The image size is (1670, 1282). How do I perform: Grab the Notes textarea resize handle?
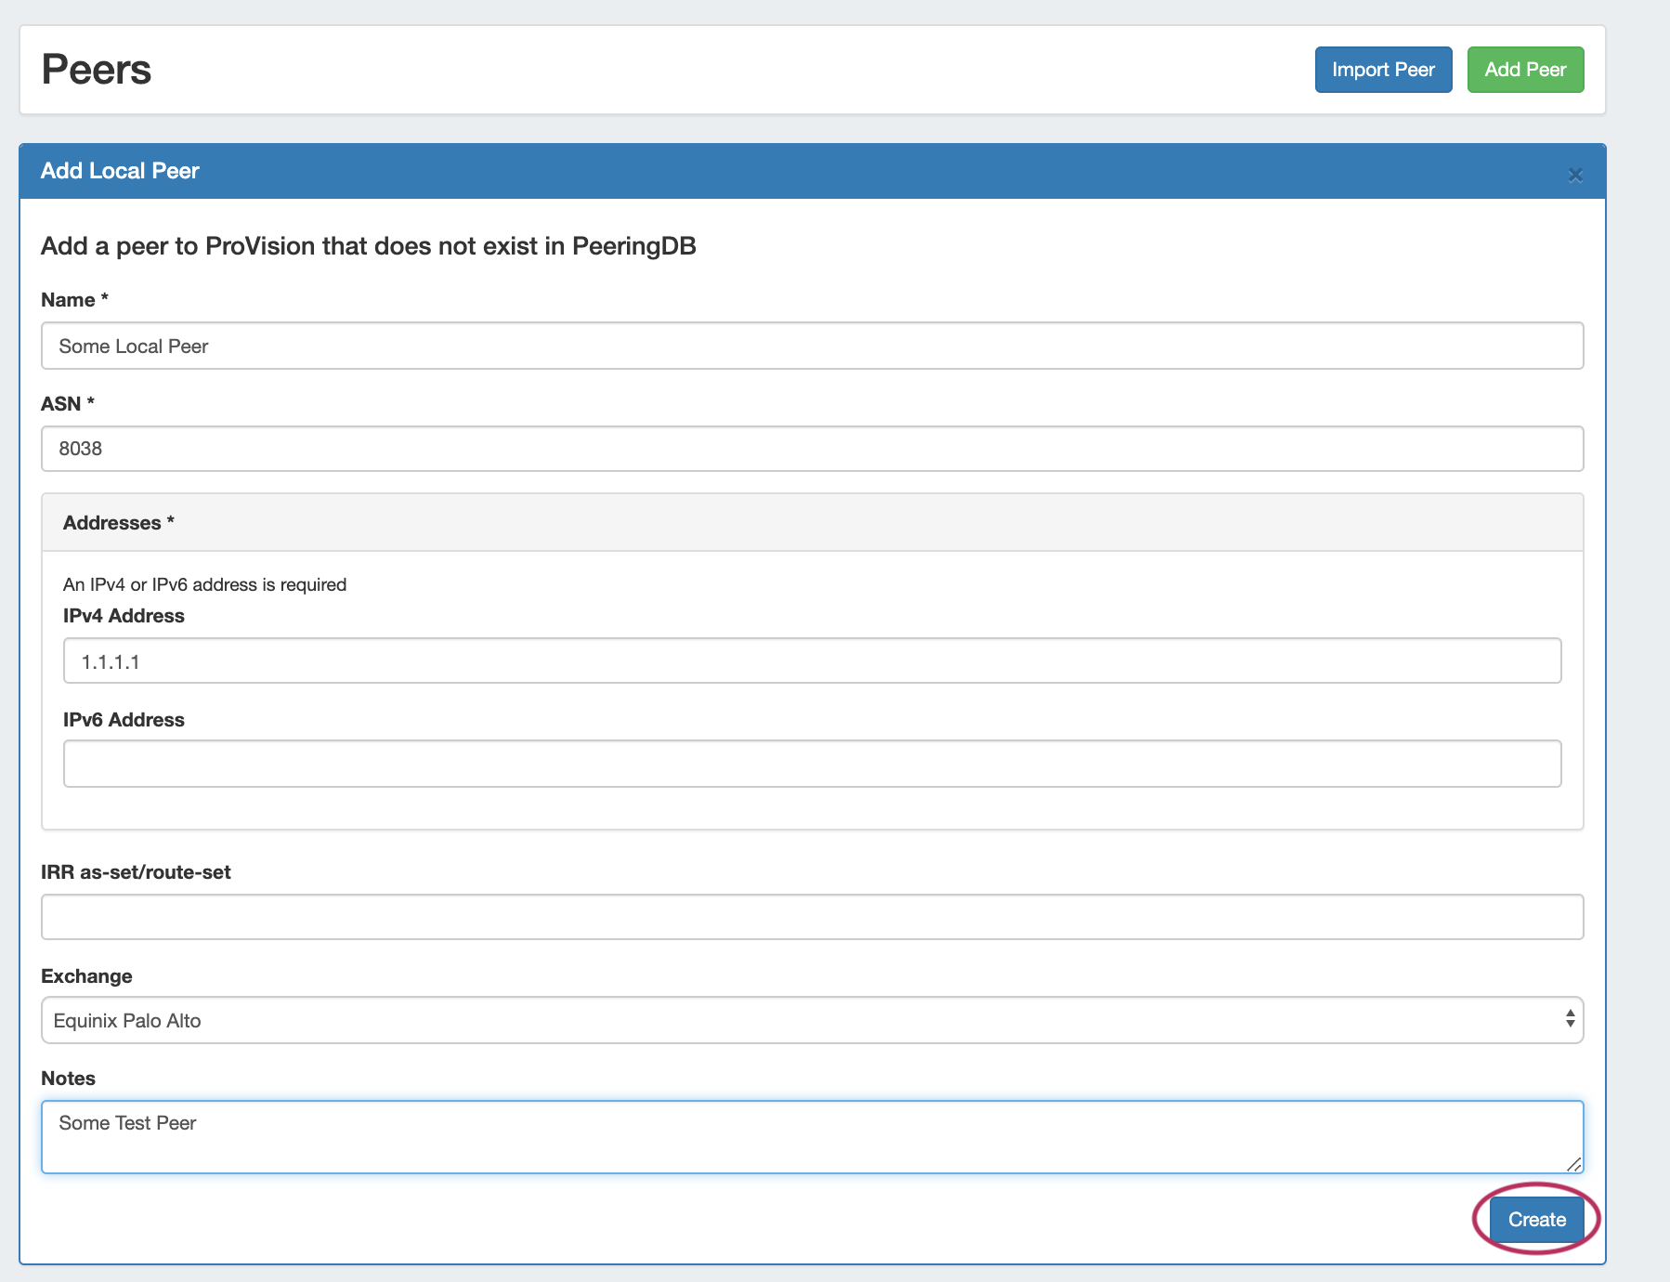click(1573, 1164)
